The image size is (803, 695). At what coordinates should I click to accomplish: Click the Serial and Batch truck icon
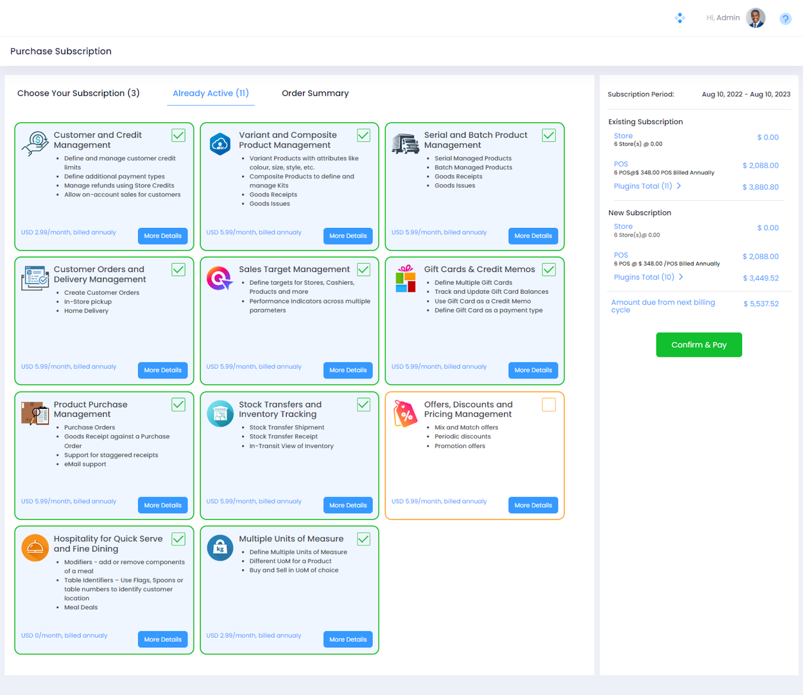(x=405, y=144)
